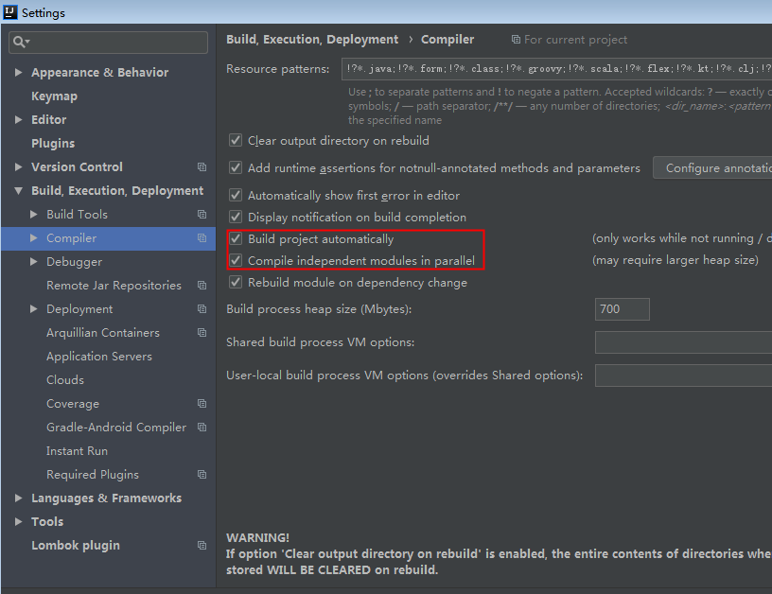Click the project-level icon beside Required Plugins
Image resolution: width=772 pixels, height=594 pixels.
(x=201, y=474)
